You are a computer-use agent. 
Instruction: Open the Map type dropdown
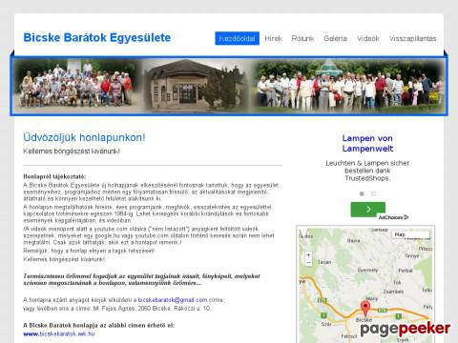[410, 234]
